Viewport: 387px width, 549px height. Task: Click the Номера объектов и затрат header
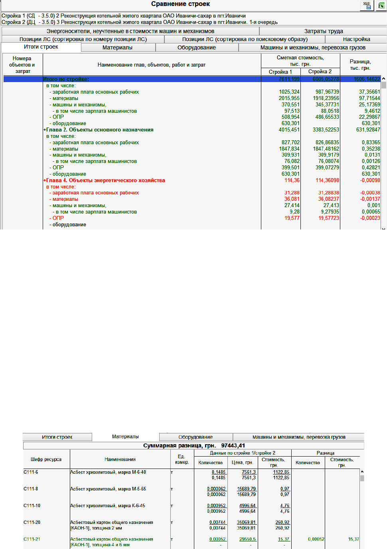pyautogui.click(x=22, y=65)
